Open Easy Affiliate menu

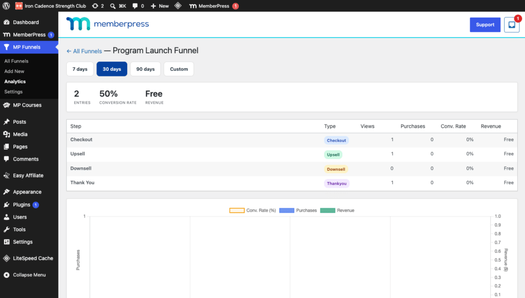(x=29, y=175)
